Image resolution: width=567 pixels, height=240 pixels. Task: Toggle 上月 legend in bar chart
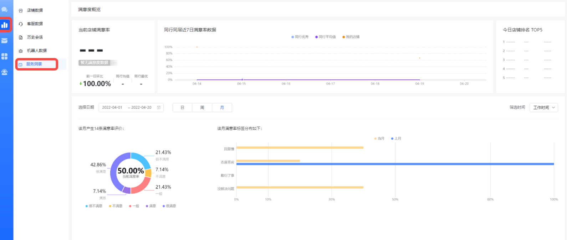click(396, 139)
